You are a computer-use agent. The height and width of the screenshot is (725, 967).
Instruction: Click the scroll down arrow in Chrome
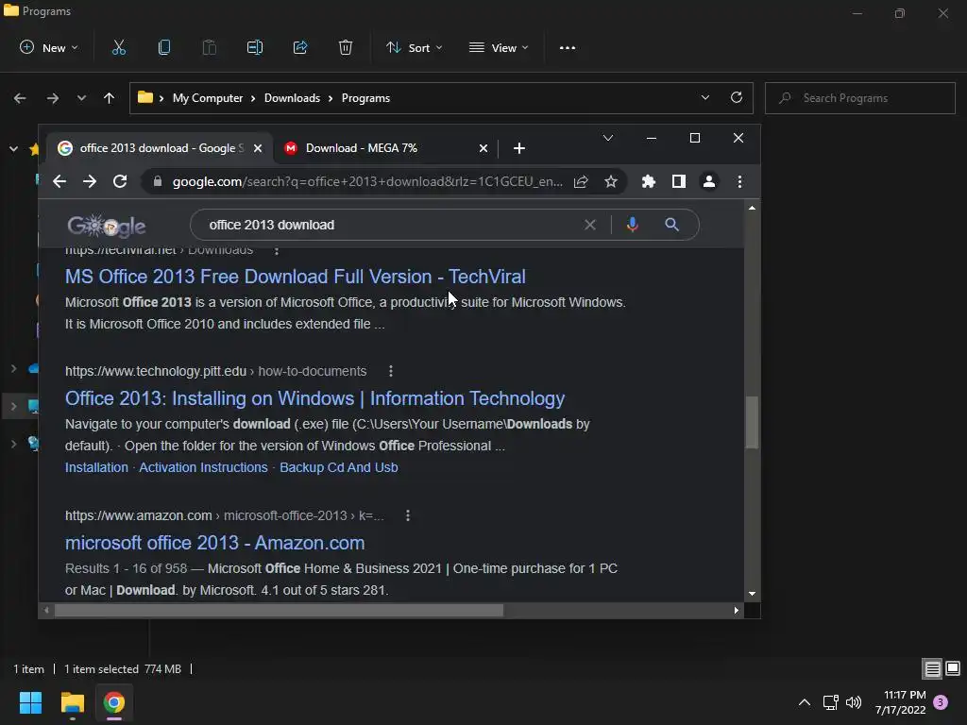click(x=752, y=594)
